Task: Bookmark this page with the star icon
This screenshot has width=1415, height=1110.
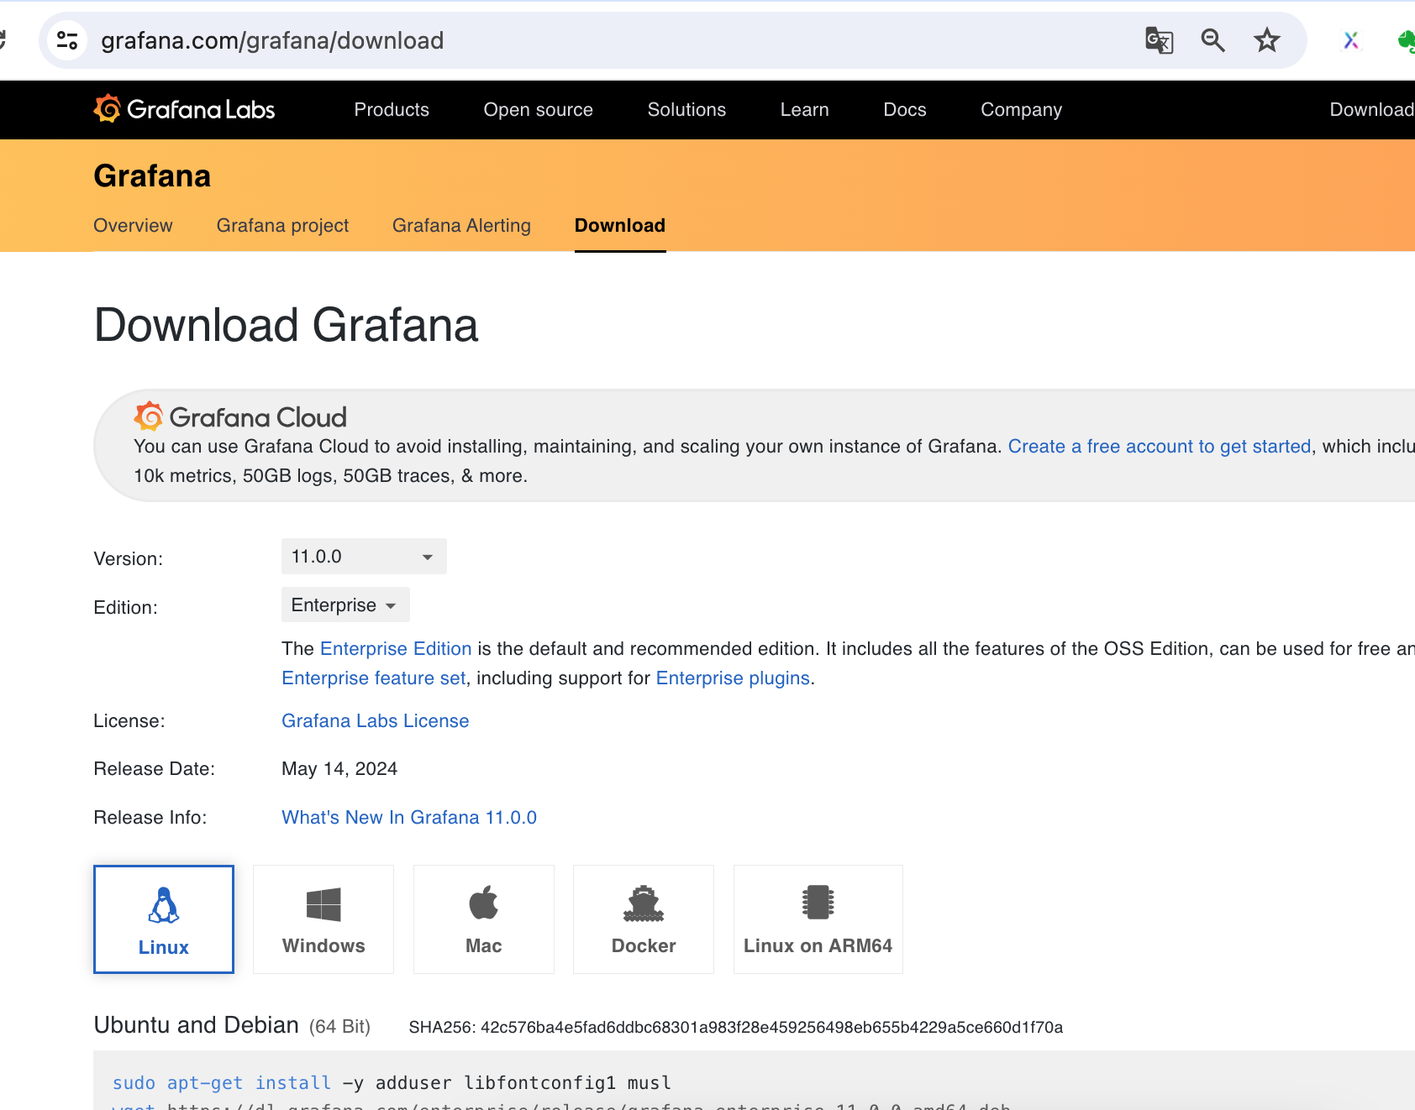Action: [x=1266, y=40]
